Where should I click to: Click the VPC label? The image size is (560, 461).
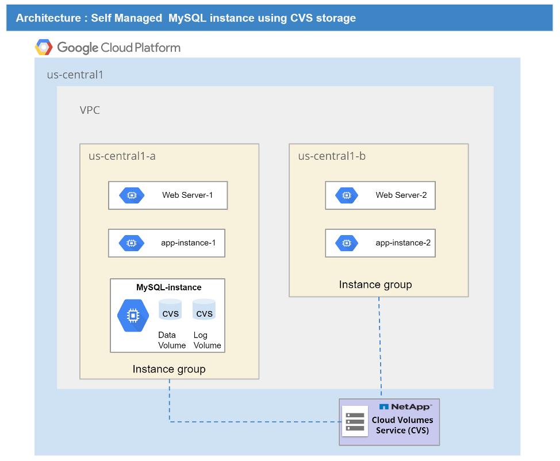(90, 110)
